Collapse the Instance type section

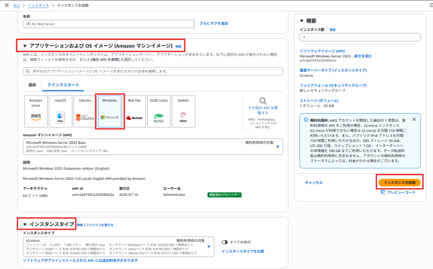tap(25, 224)
